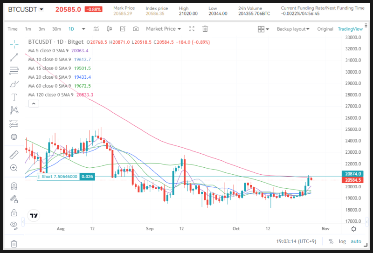
Task: Toggle percentage scale mode
Action: tap(331, 241)
